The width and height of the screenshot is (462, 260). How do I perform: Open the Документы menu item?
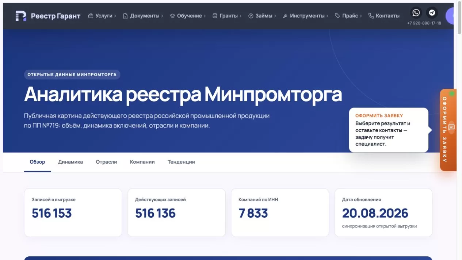pyautogui.click(x=145, y=16)
